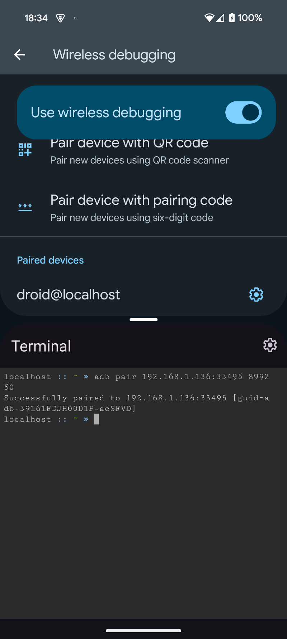This screenshot has width=287, height=639.
Task: Tap the Paired devices section header
Action: coord(50,260)
